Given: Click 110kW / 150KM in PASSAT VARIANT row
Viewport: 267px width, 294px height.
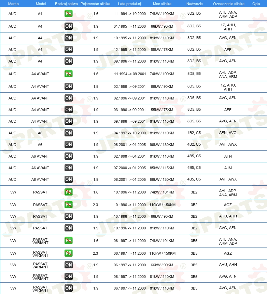Looking at the screenshot, I should point(162,254).
